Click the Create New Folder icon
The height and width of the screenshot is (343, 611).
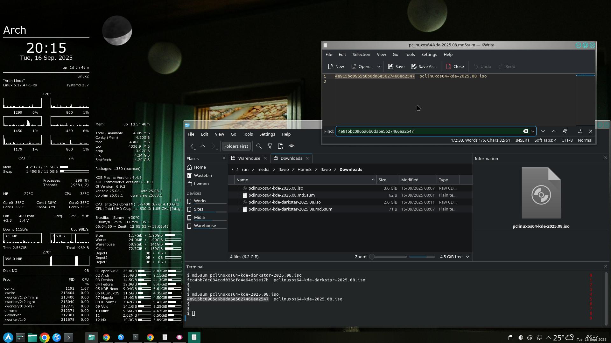(280, 146)
